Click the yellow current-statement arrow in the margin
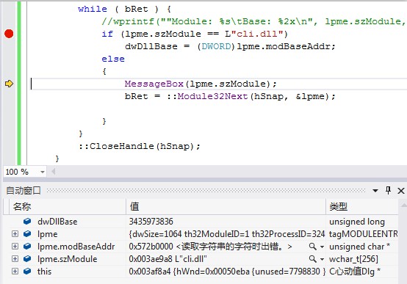407x284 pixels. [x=9, y=84]
